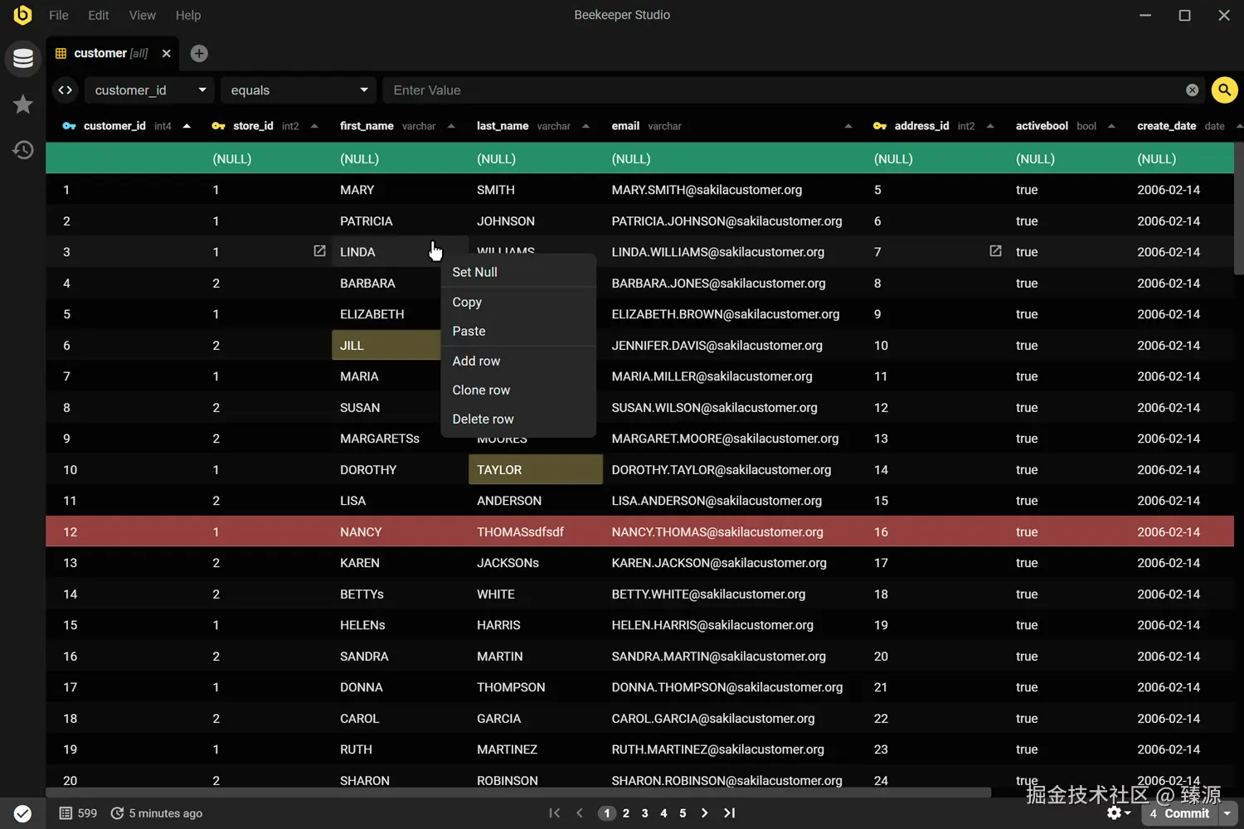
Task: Go to page 4
Action: (x=663, y=813)
